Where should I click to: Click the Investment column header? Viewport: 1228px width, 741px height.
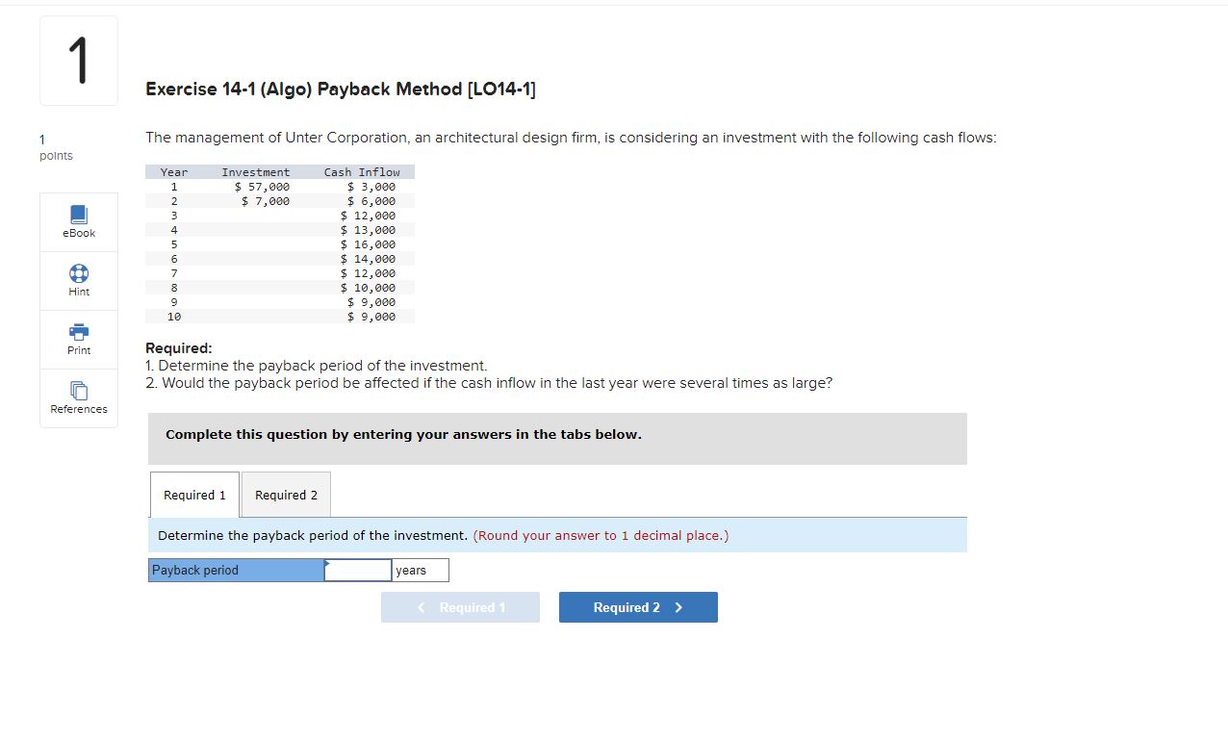pos(256,172)
